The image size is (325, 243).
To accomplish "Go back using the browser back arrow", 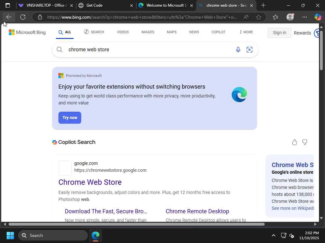I will tap(9, 17).
